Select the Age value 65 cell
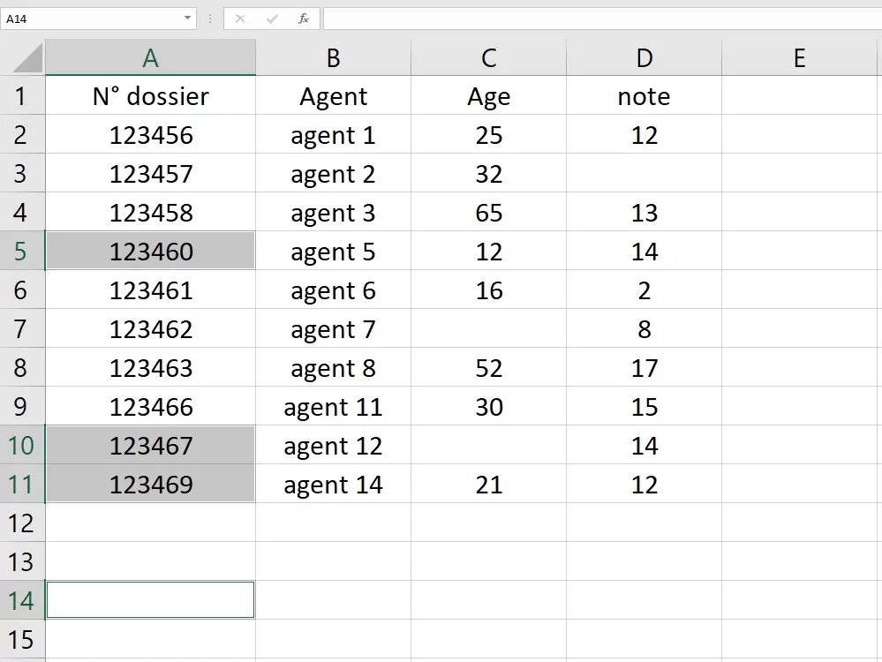882x662 pixels. (x=489, y=212)
